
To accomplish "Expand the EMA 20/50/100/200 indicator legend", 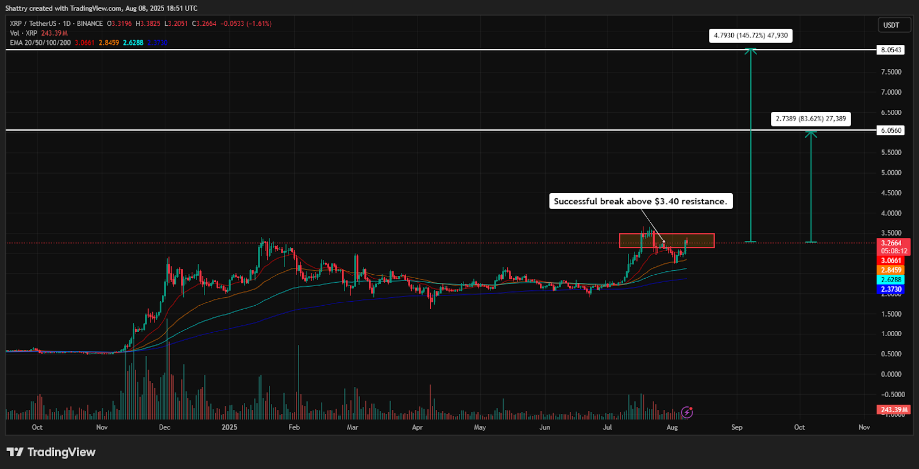I will tap(40, 43).
